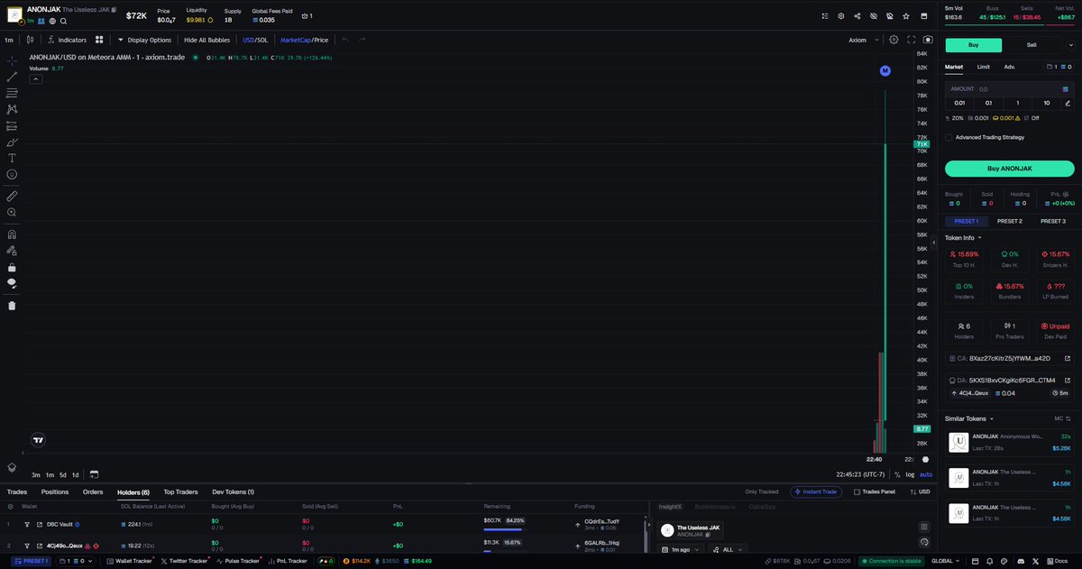Switch to the Positions tab
Screen dimensions: 1082x569
click(x=54, y=491)
